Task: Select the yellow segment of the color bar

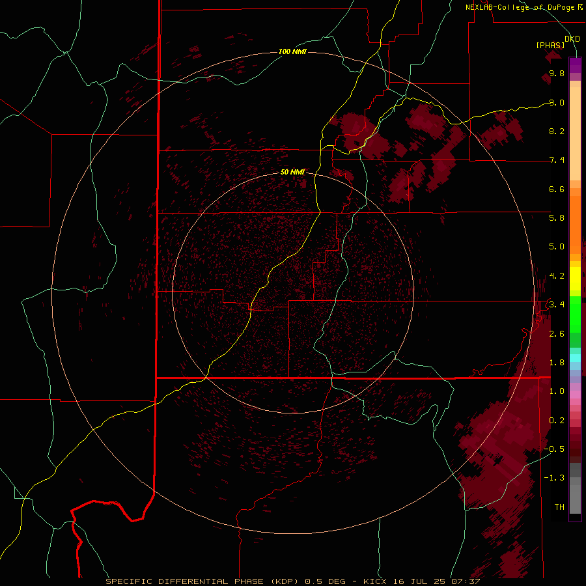Action: 575,279
